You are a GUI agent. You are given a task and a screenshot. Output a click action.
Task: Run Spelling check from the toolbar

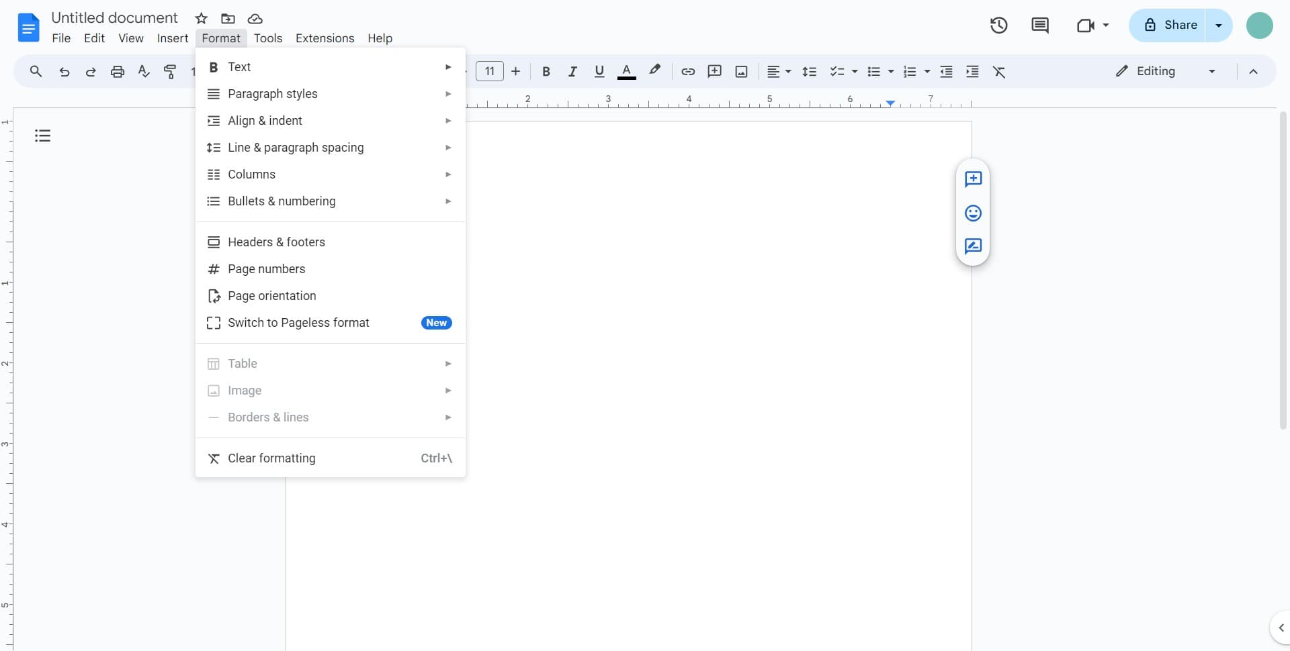[143, 71]
